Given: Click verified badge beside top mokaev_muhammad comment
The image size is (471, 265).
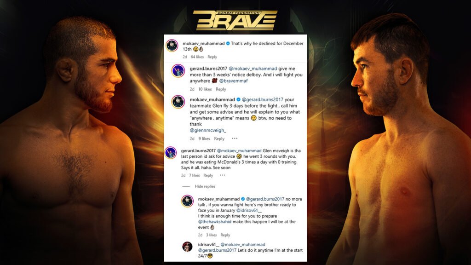Looking at the screenshot, I should coord(228,43).
